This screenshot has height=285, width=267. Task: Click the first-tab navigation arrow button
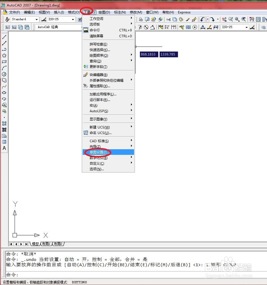11,244
